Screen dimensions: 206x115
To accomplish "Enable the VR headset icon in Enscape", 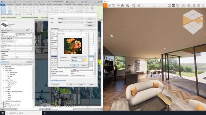I will pyautogui.click(x=118, y=5).
